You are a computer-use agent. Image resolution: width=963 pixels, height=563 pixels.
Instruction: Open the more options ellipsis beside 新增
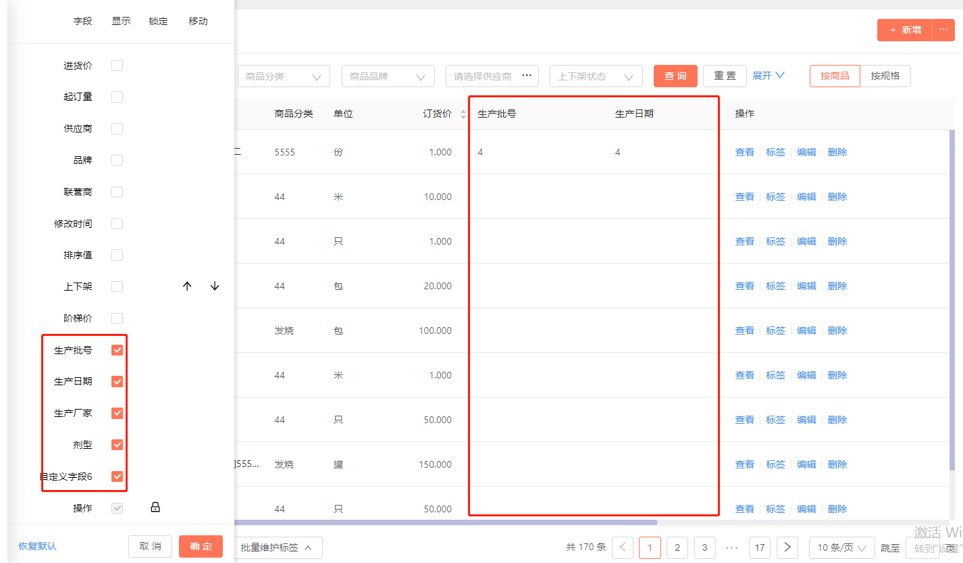(943, 30)
